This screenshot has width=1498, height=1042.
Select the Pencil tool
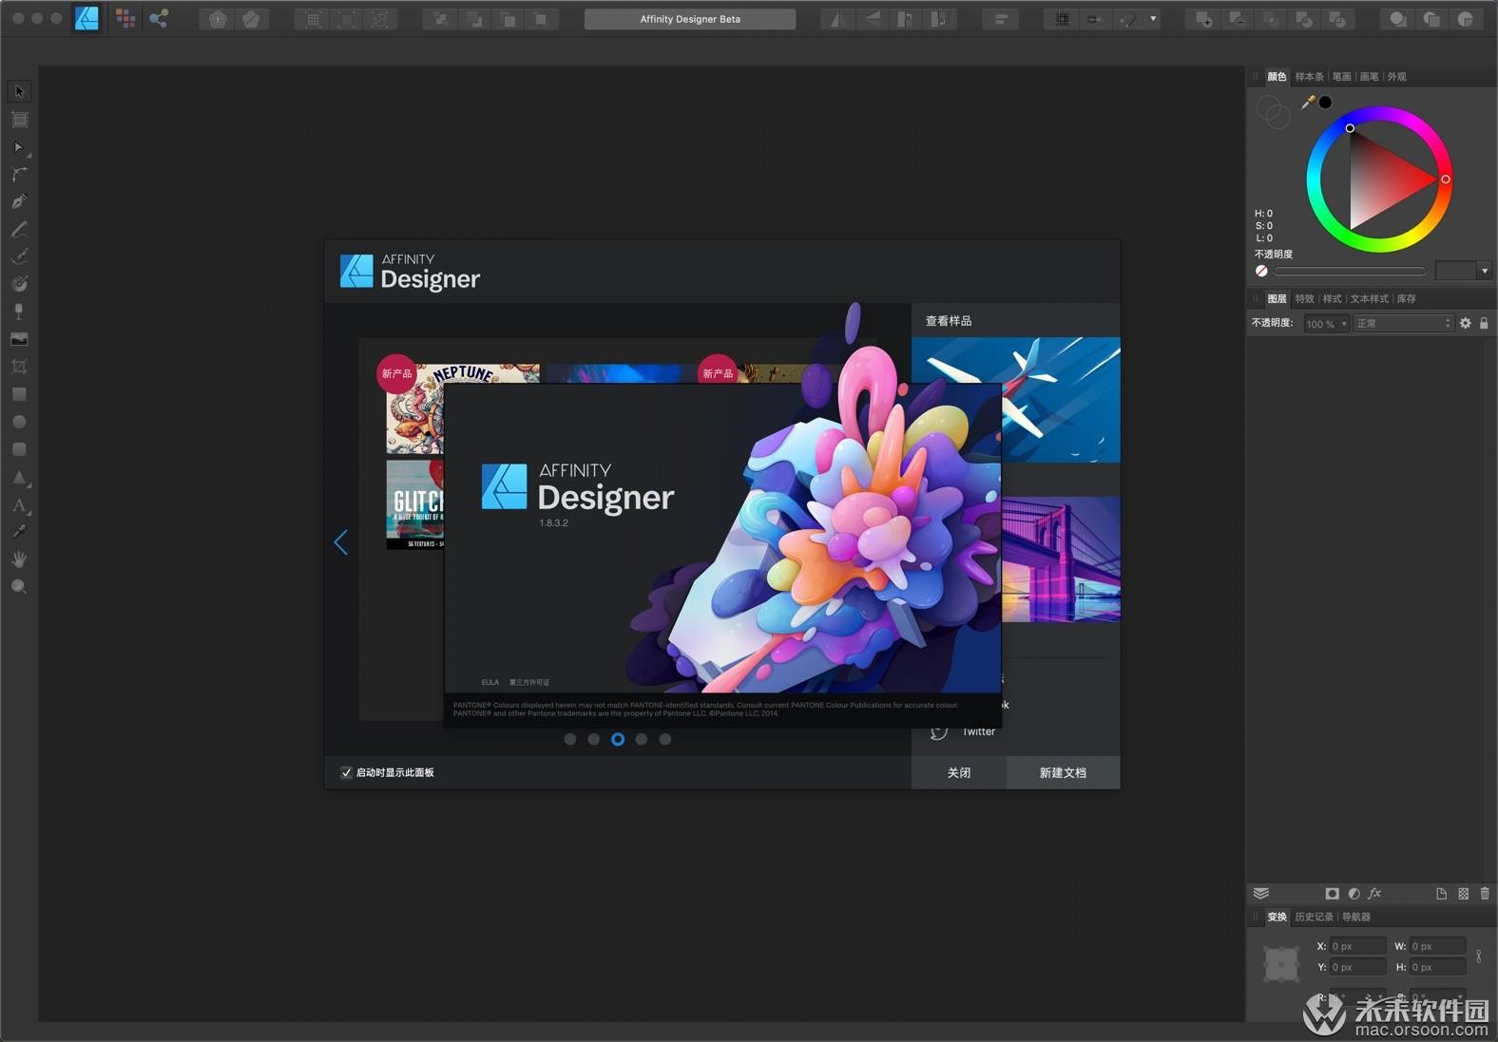pos(19,229)
